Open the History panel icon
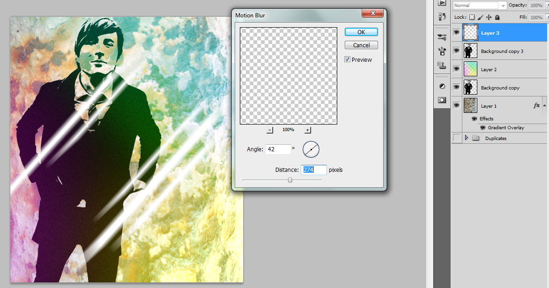Viewport: 549px width, 288px height. [442, 16]
